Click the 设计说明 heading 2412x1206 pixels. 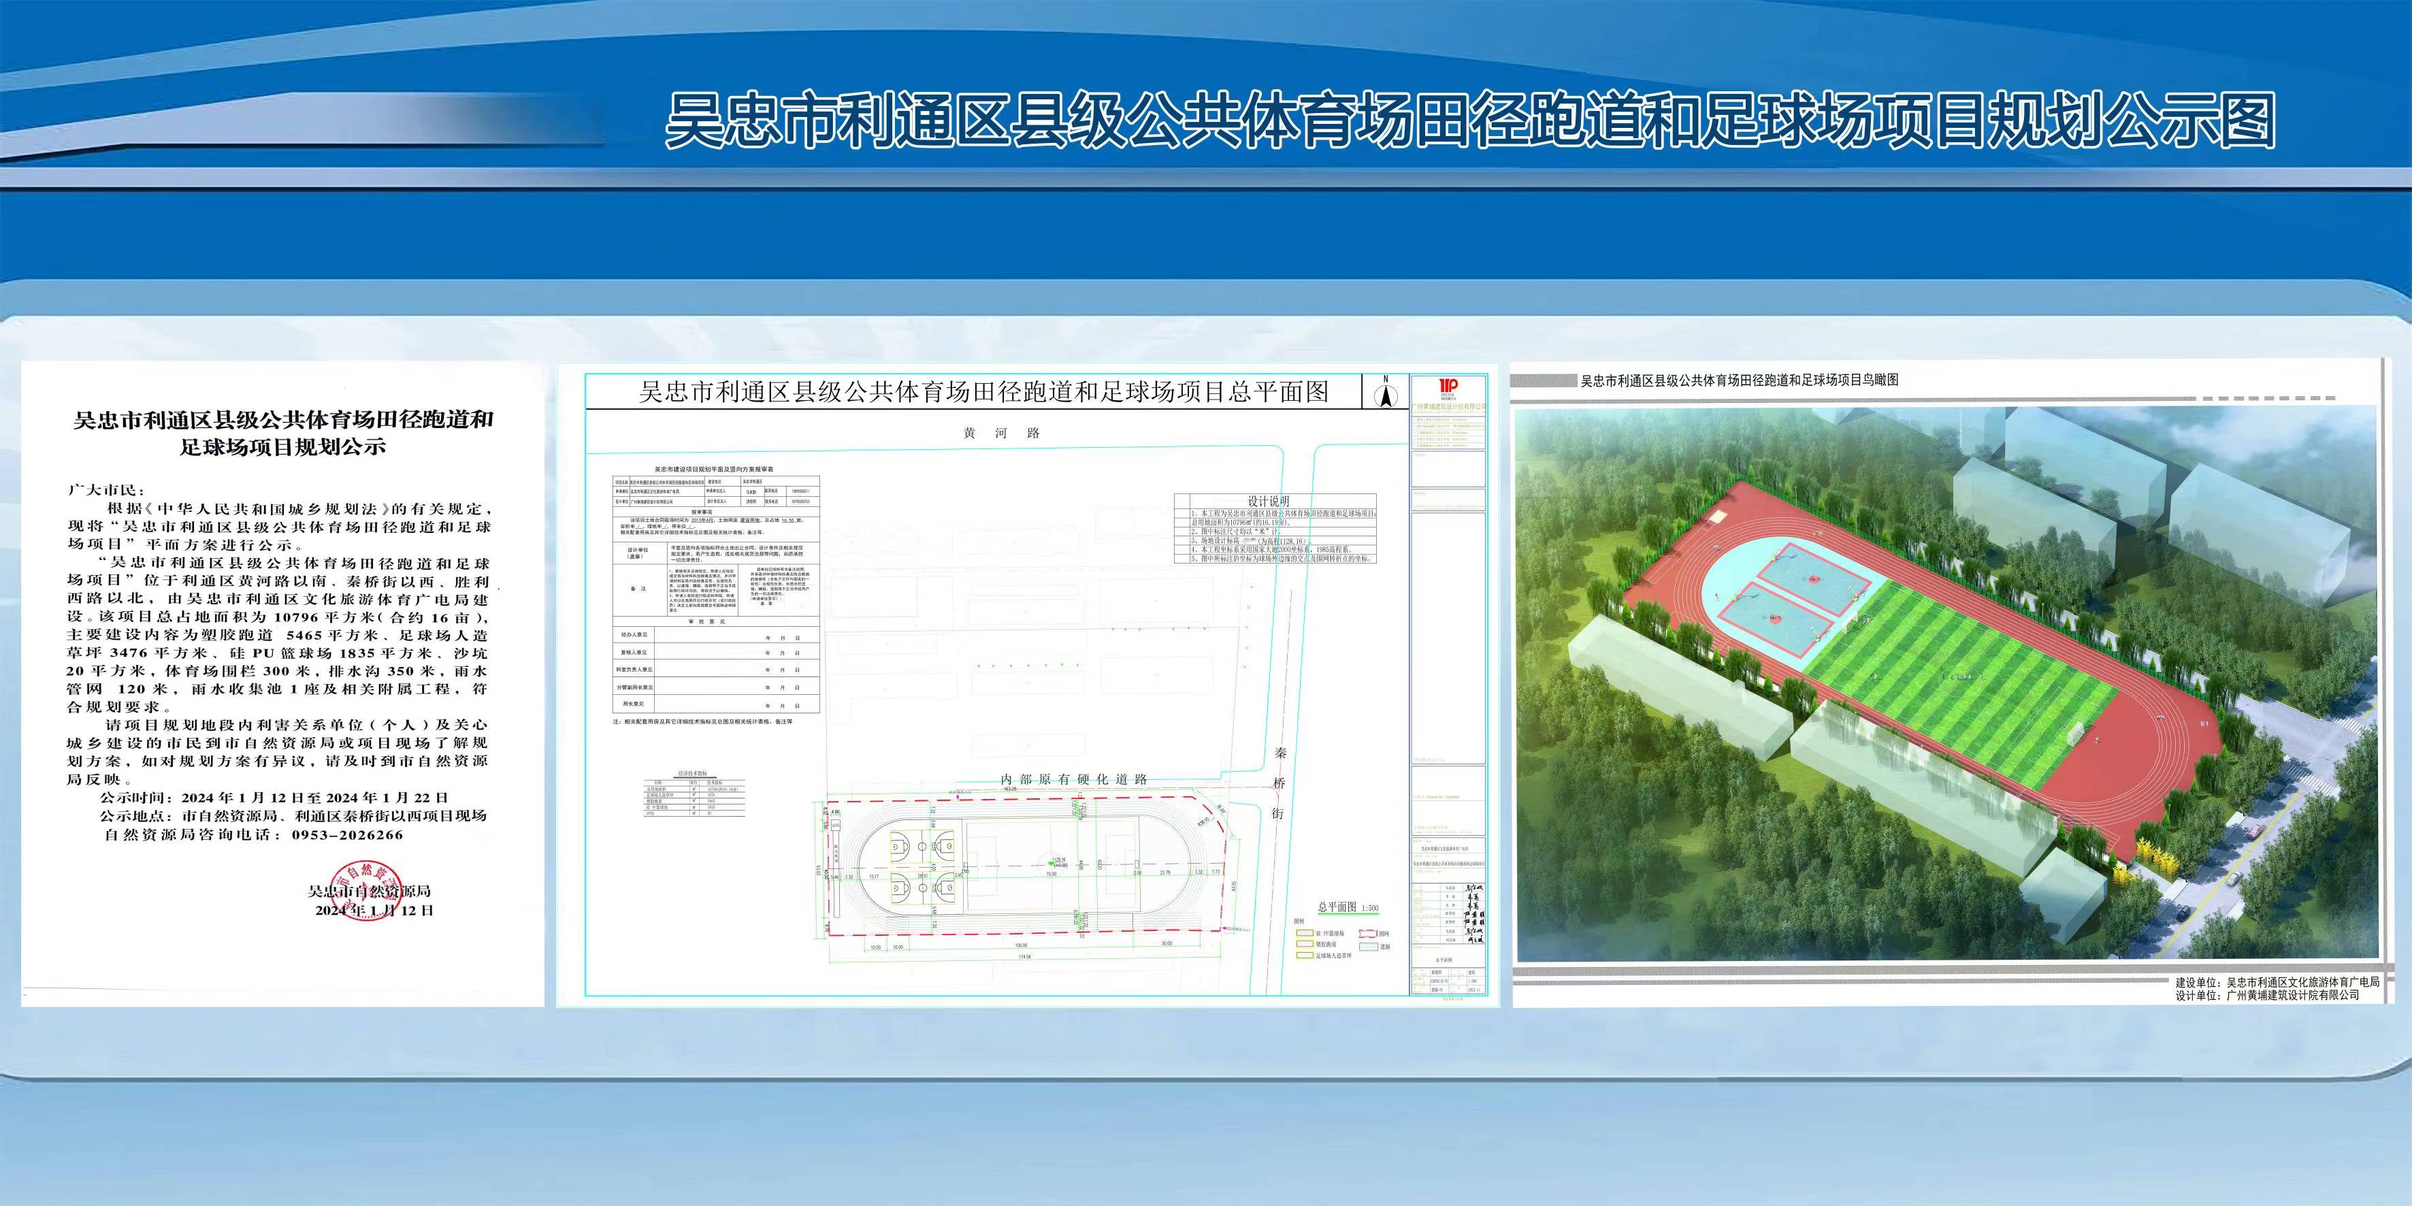click(1268, 501)
